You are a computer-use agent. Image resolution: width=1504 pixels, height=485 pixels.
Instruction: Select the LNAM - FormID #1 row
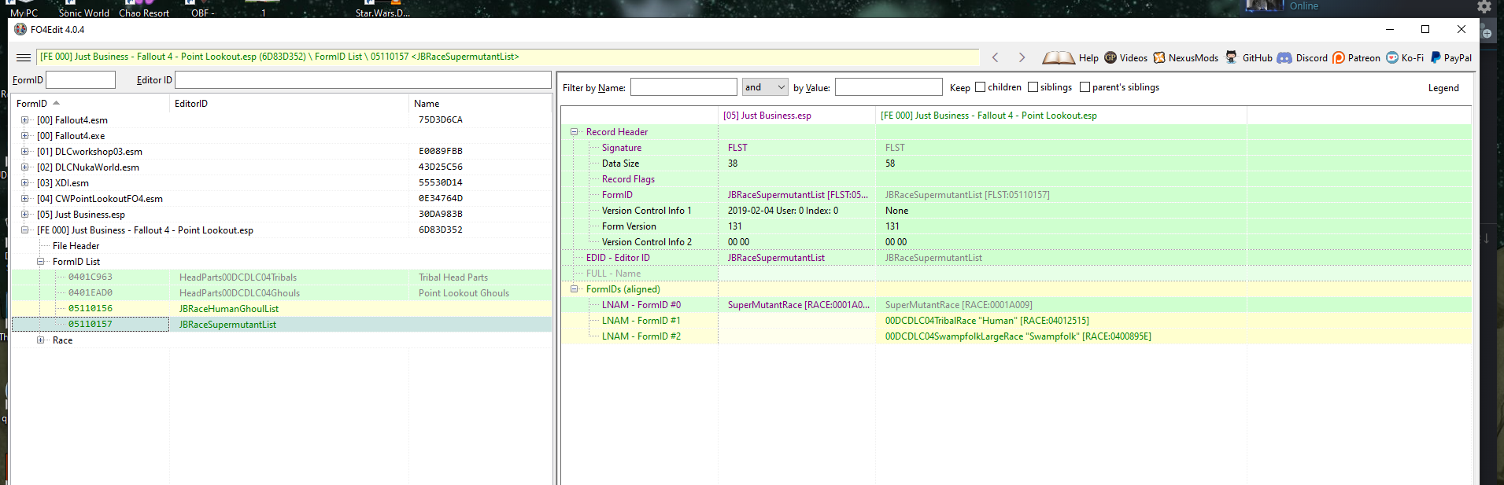[1016, 321]
